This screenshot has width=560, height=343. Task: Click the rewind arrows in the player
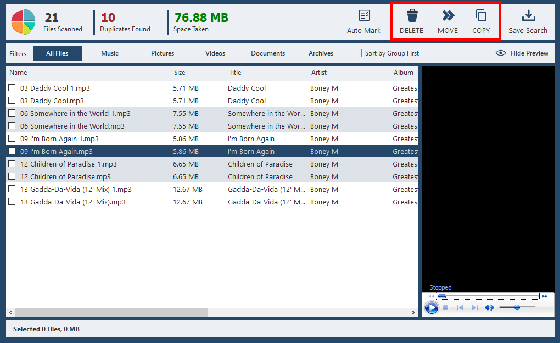click(431, 296)
